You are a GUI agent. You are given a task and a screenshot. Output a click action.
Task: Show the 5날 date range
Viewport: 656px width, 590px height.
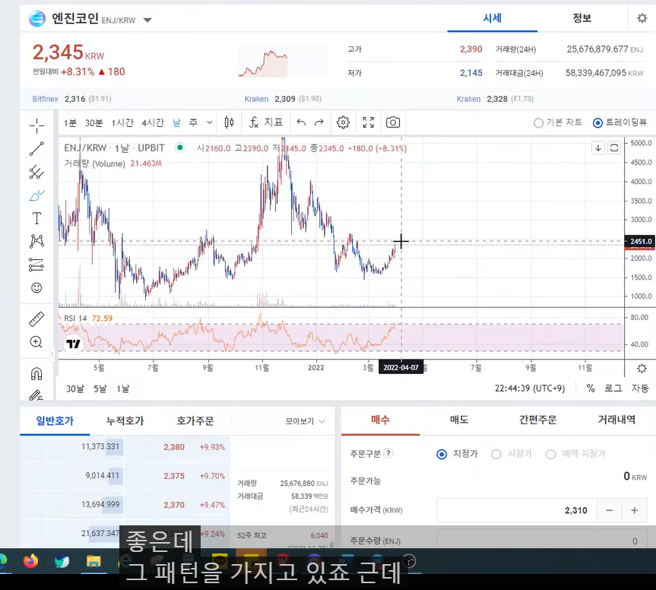[x=100, y=389]
